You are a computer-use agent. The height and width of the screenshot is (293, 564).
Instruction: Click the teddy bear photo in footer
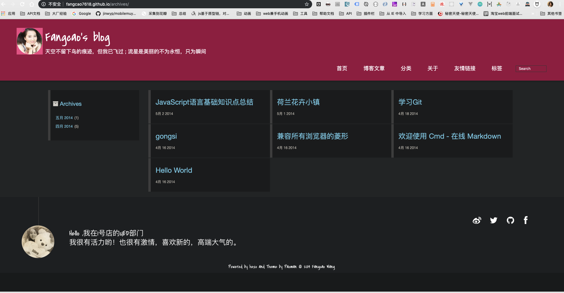[38, 242]
